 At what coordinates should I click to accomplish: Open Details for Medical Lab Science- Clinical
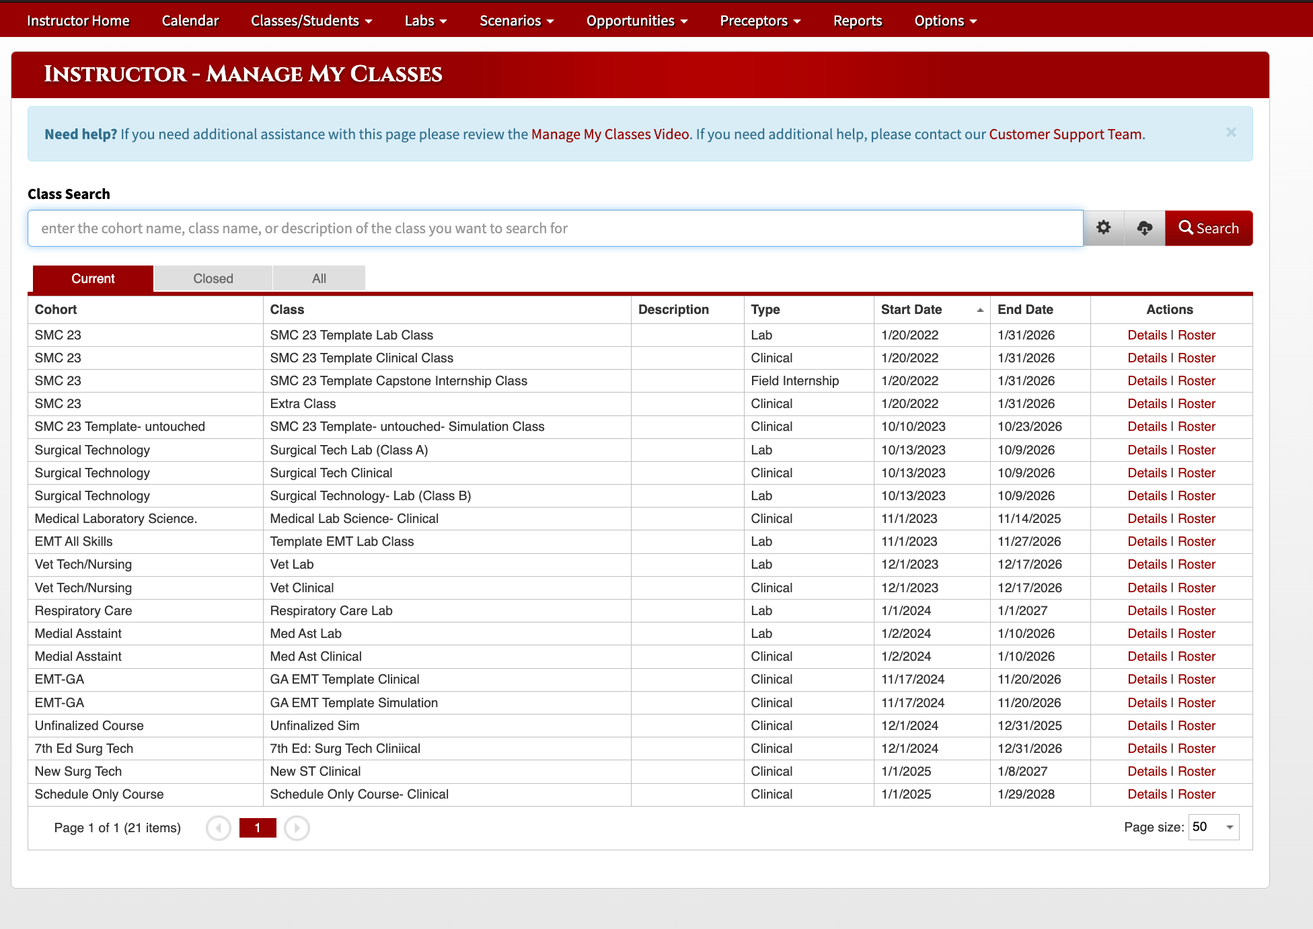click(1147, 518)
